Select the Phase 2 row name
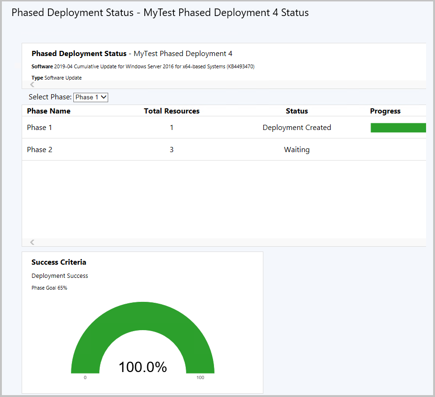This screenshot has width=435, height=397. point(40,150)
